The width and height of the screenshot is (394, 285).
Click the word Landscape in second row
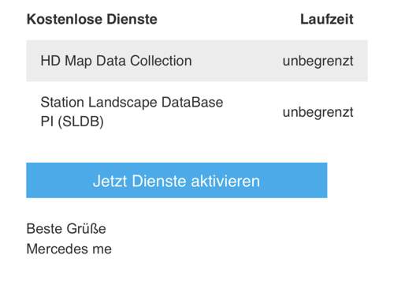pos(123,103)
